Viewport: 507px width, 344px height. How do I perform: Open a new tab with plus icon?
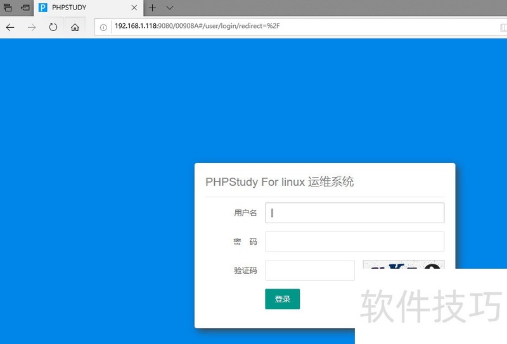click(152, 8)
